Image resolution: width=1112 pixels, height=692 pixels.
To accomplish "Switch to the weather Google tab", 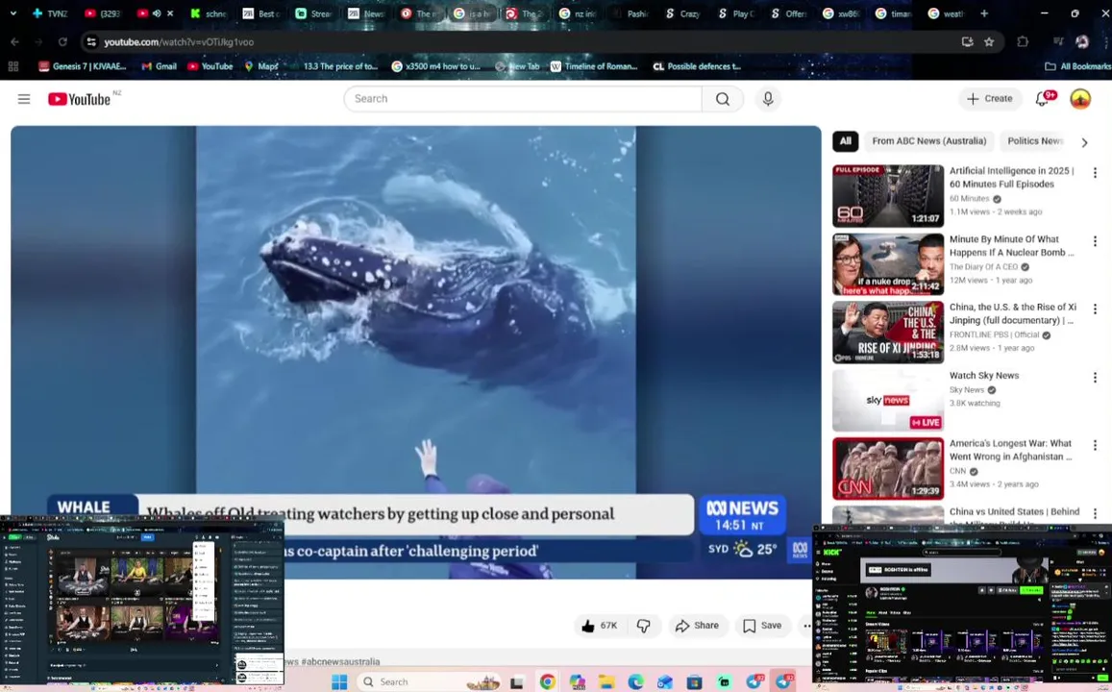I will point(946,13).
